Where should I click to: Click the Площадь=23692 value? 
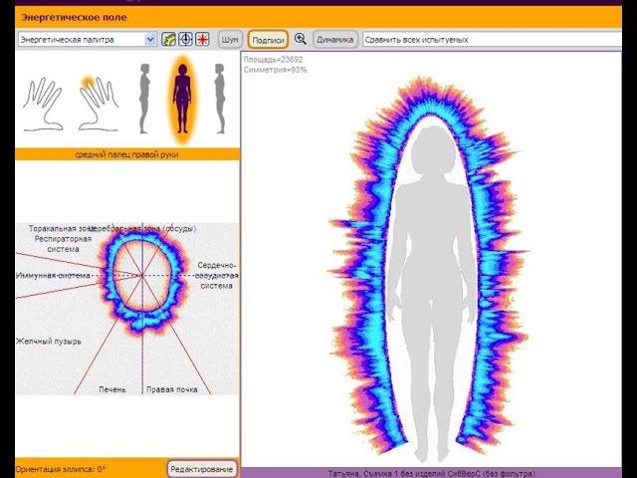click(273, 60)
